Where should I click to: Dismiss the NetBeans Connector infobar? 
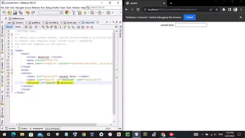click(241, 17)
